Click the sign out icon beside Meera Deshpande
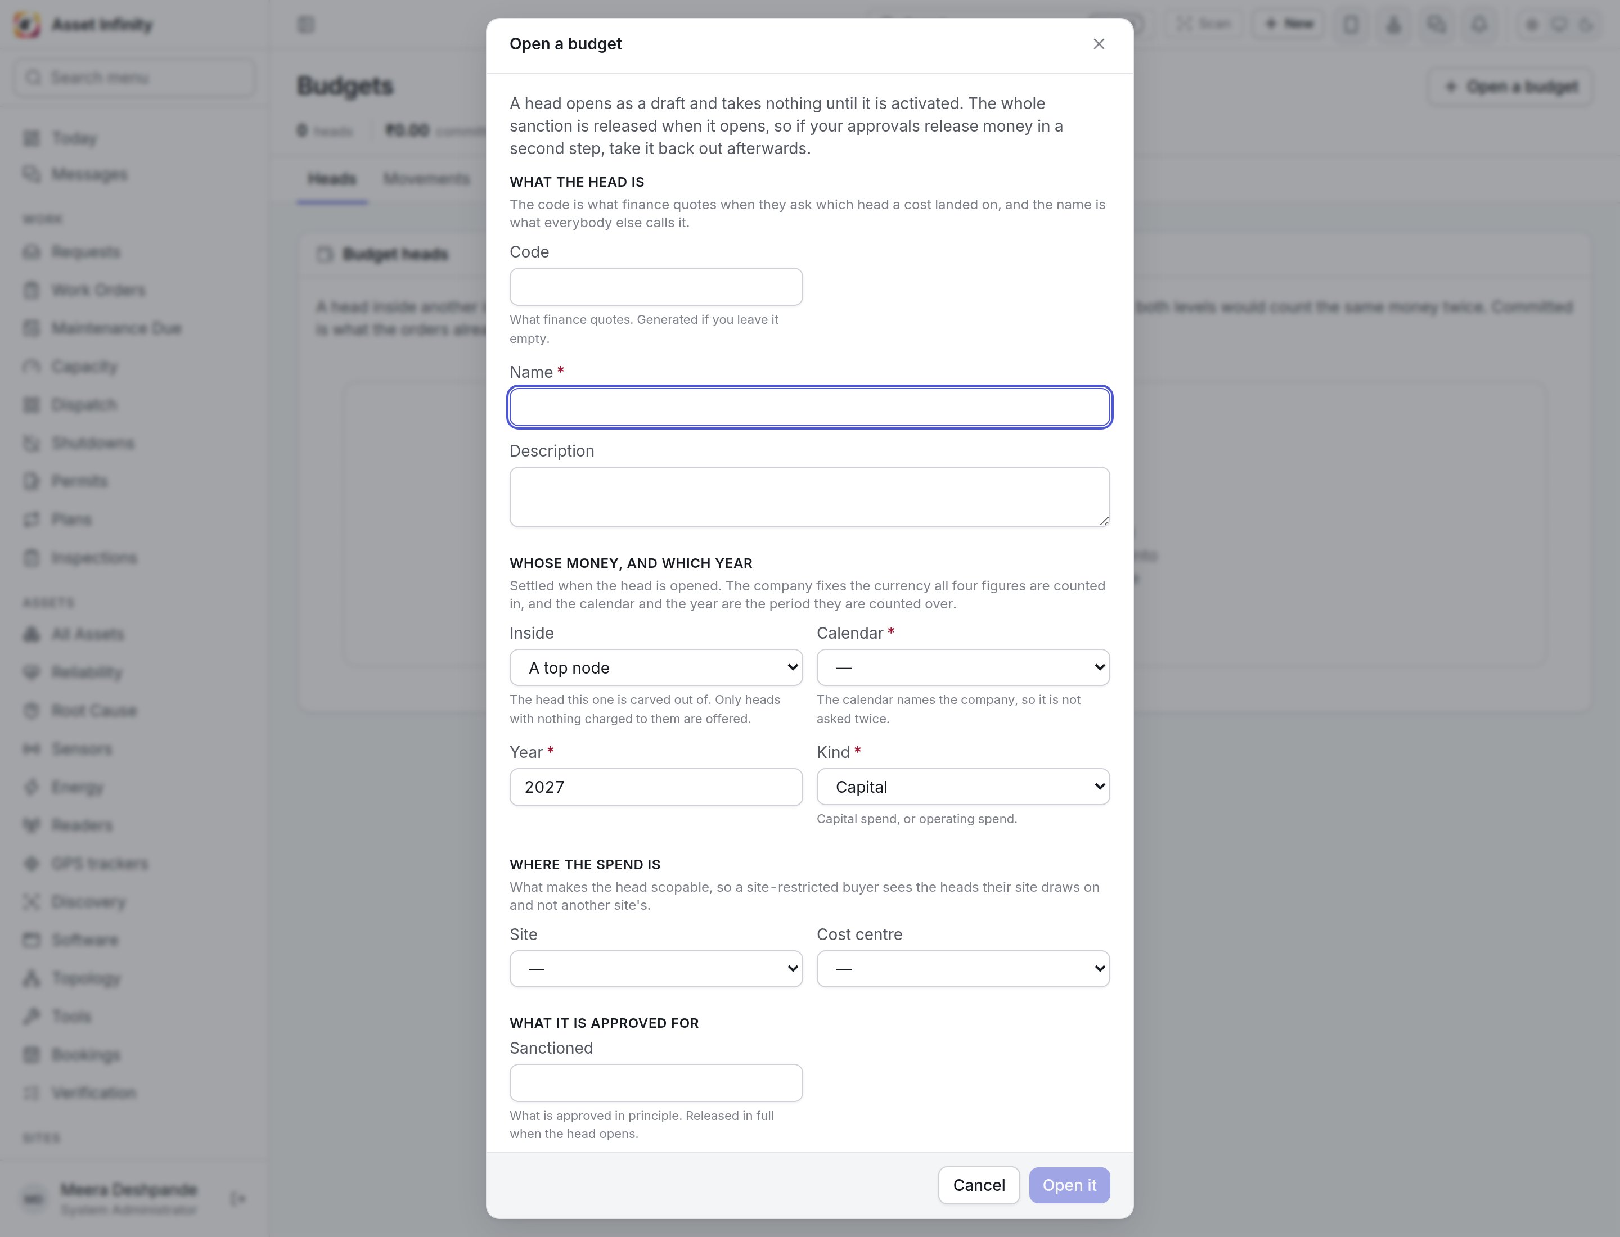Image resolution: width=1620 pixels, height=1237 pixels. tap(238, 1199)
